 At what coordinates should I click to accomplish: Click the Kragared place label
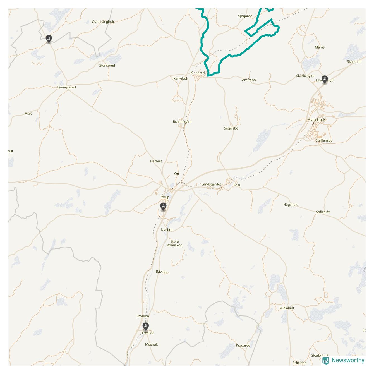click(243, 346)
